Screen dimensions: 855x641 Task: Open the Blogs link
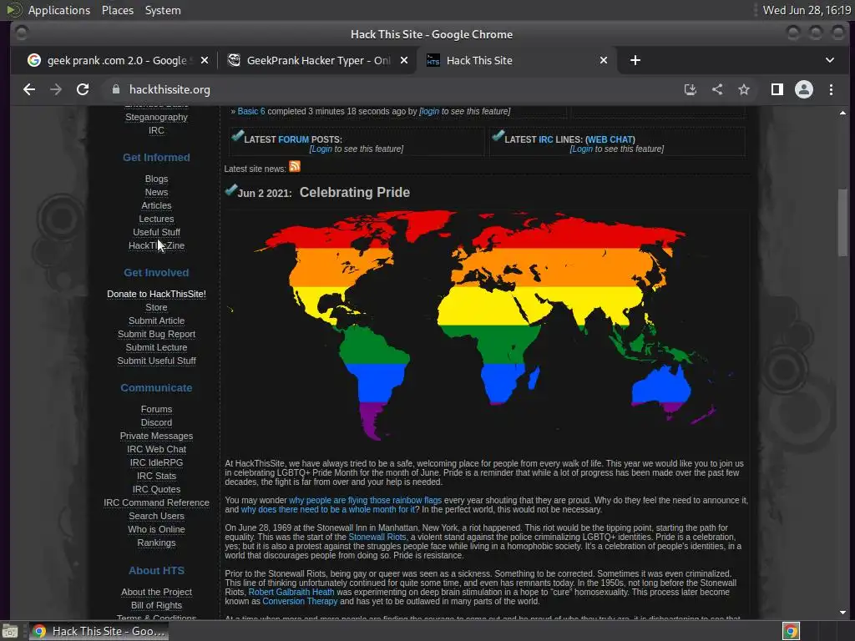(156, 179)
